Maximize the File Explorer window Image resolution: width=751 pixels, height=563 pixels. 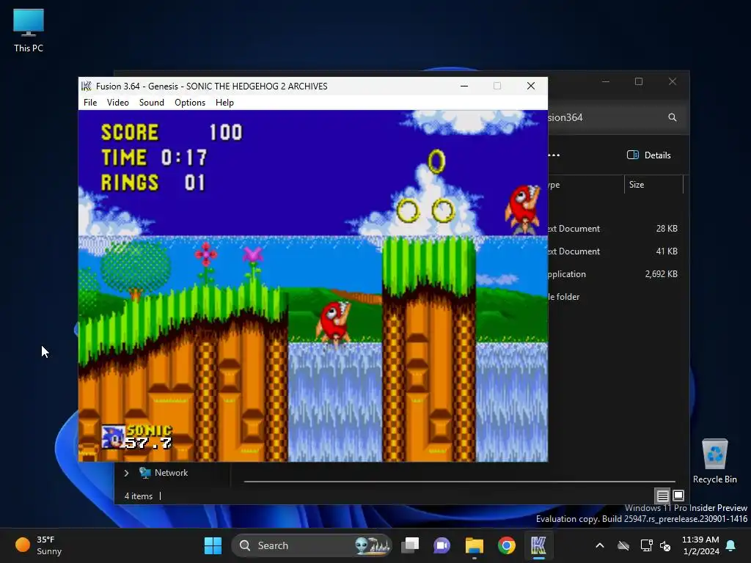click(x=639, y=81)
